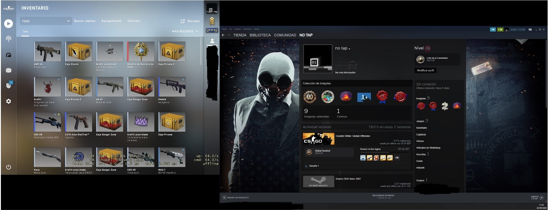
Task: Open Artículos de Workshop link
Action: [x=428, y=148]
